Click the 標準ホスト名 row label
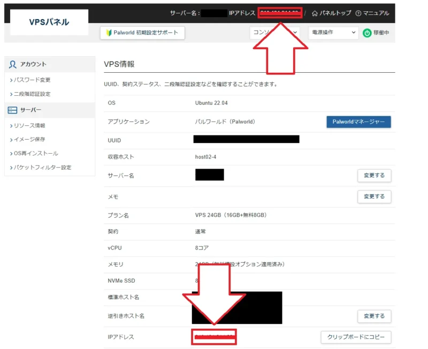This screenshot has width=428, height=349. tap(124, 297)
